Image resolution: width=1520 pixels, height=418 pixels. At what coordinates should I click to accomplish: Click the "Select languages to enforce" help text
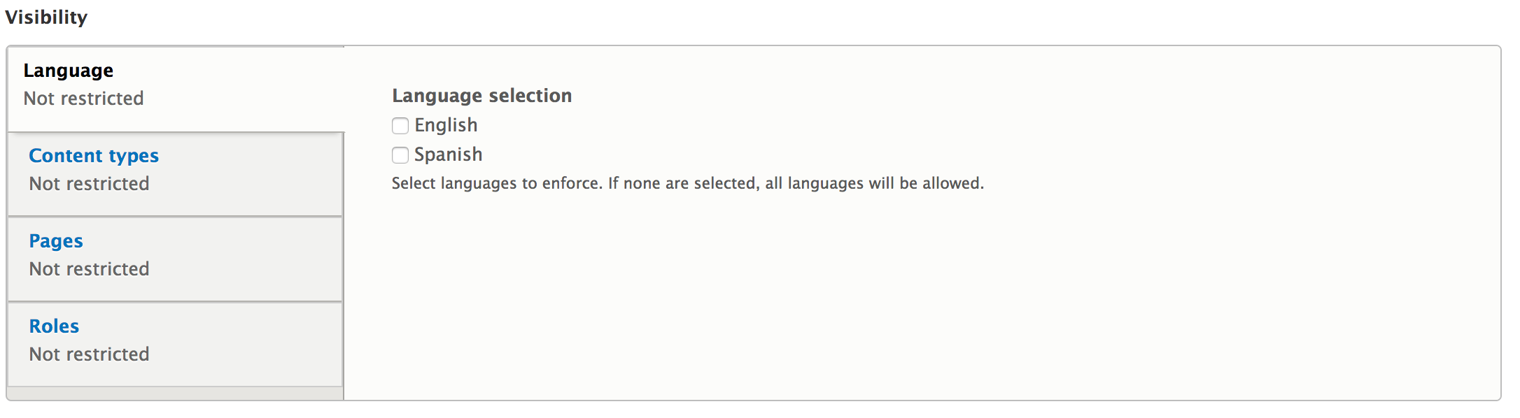(x=687, y=183)
